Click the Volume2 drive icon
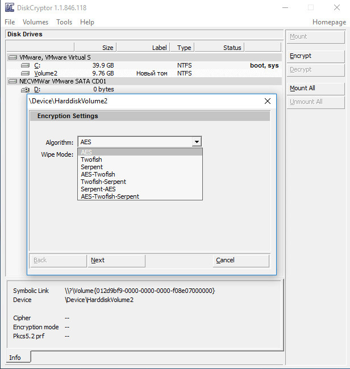Screen dimensions: 350x369 (25, 73)
